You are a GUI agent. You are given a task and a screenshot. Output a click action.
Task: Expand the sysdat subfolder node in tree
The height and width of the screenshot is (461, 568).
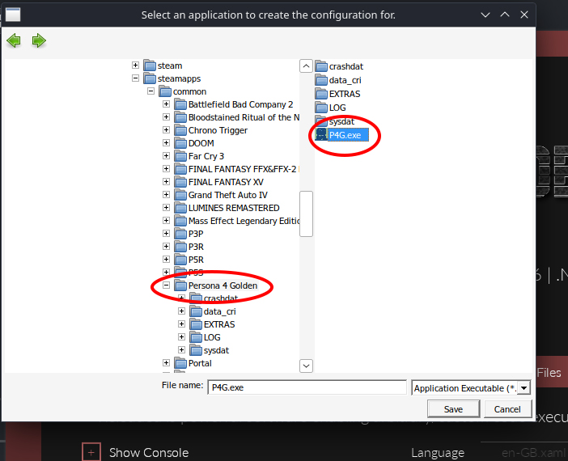coord(182,350)
